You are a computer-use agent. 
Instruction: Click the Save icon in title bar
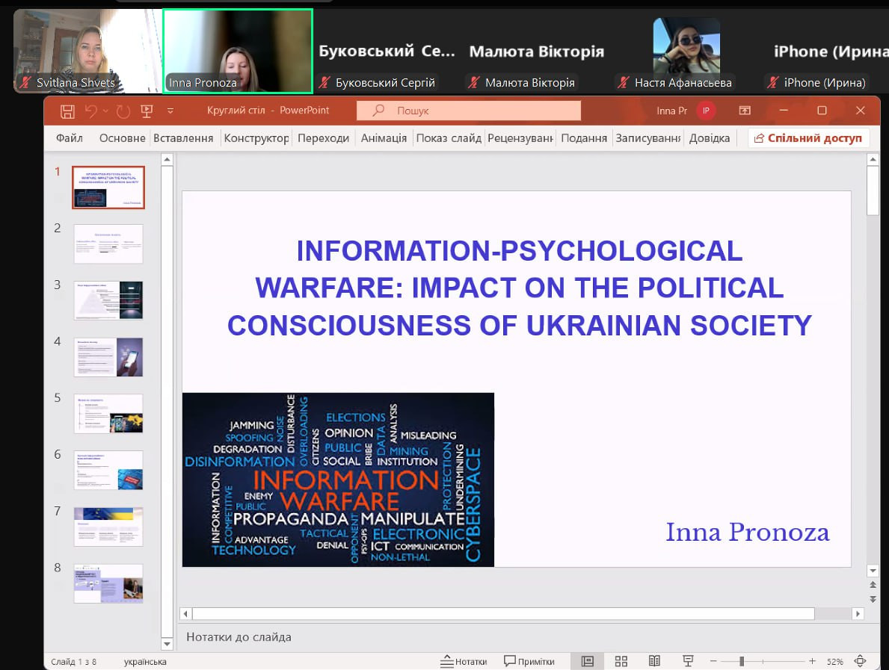click(67, 111)
